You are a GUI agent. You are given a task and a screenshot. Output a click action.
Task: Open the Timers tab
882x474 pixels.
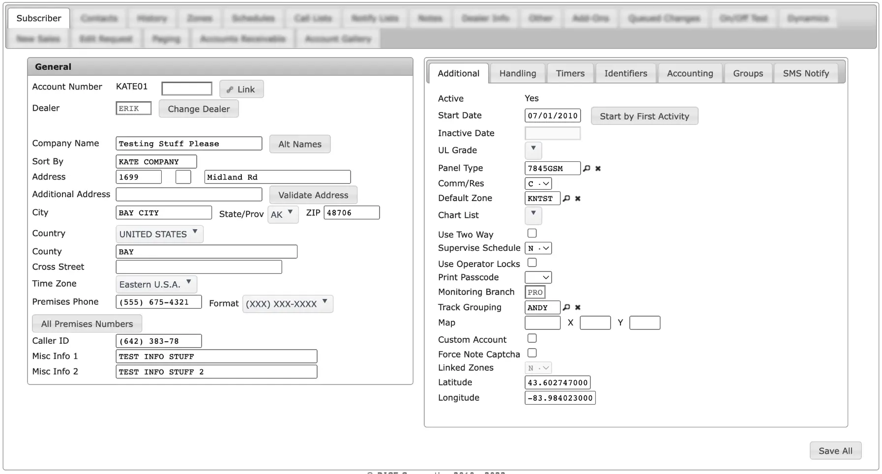[570, 73]
